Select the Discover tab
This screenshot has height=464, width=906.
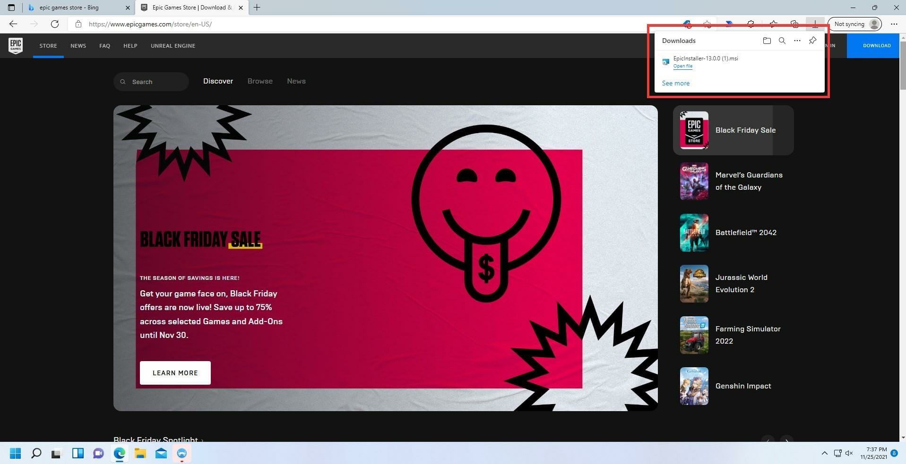click(218, 81)
